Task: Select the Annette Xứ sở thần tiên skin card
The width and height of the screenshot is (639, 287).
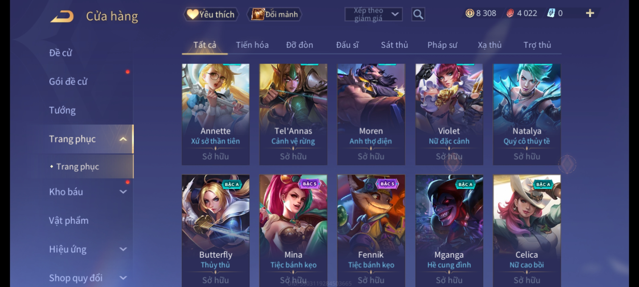Action: click(x=216, y=114)
